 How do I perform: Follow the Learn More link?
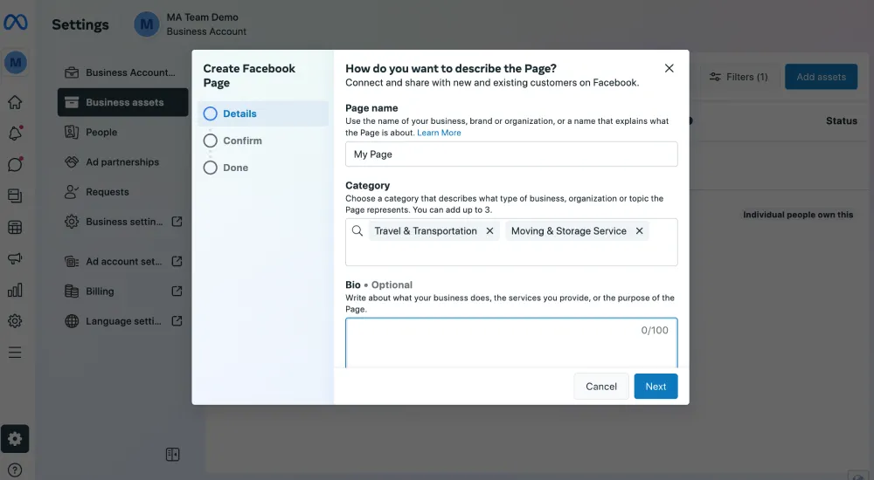(x=439, y=133)
